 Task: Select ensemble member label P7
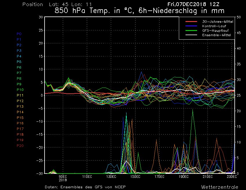(19, 73)
